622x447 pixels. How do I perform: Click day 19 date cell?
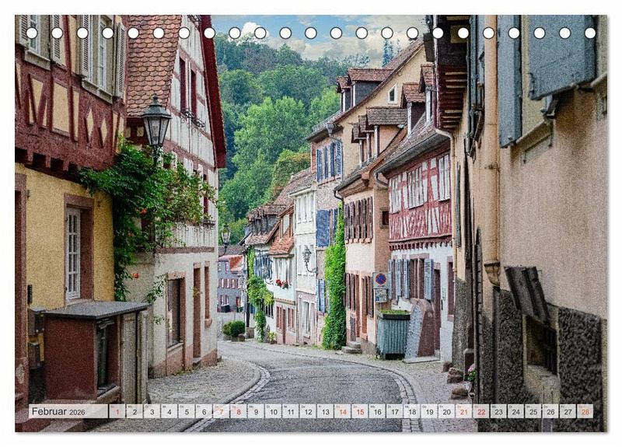click(x=428, y=411)
